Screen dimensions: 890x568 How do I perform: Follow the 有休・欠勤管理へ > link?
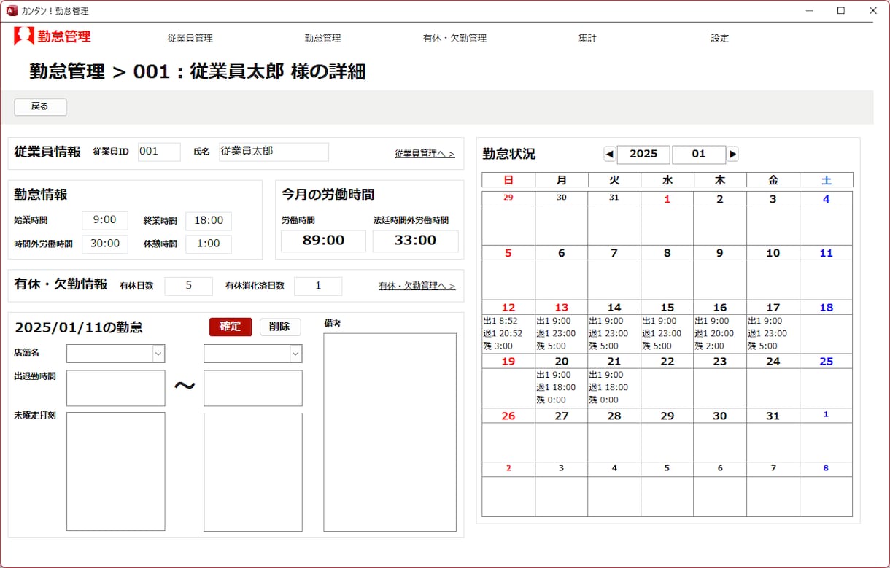point(417,286)
